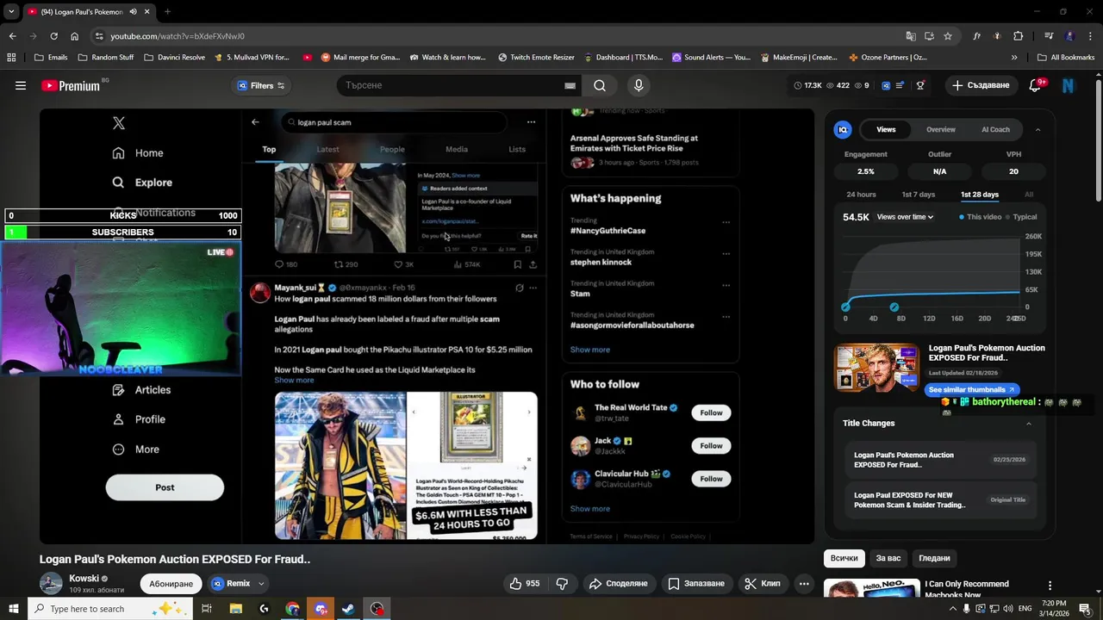
Task: Open the Kowski channel name
Action: point(84,579)
